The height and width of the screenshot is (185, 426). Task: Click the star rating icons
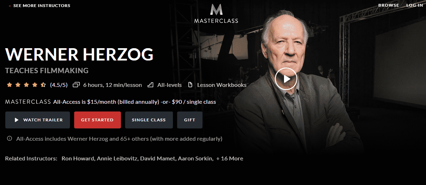point(26,85)
